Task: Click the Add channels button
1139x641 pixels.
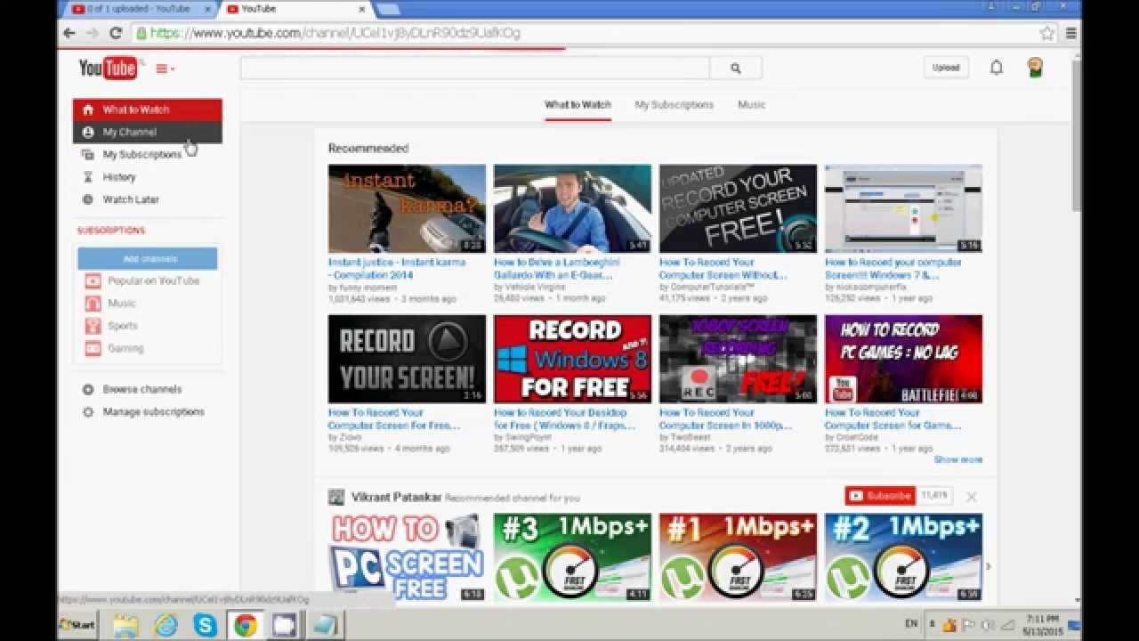Action: tap(148, 258)
